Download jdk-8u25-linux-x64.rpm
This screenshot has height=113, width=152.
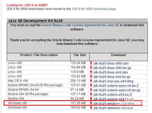[x=111, y=72]
